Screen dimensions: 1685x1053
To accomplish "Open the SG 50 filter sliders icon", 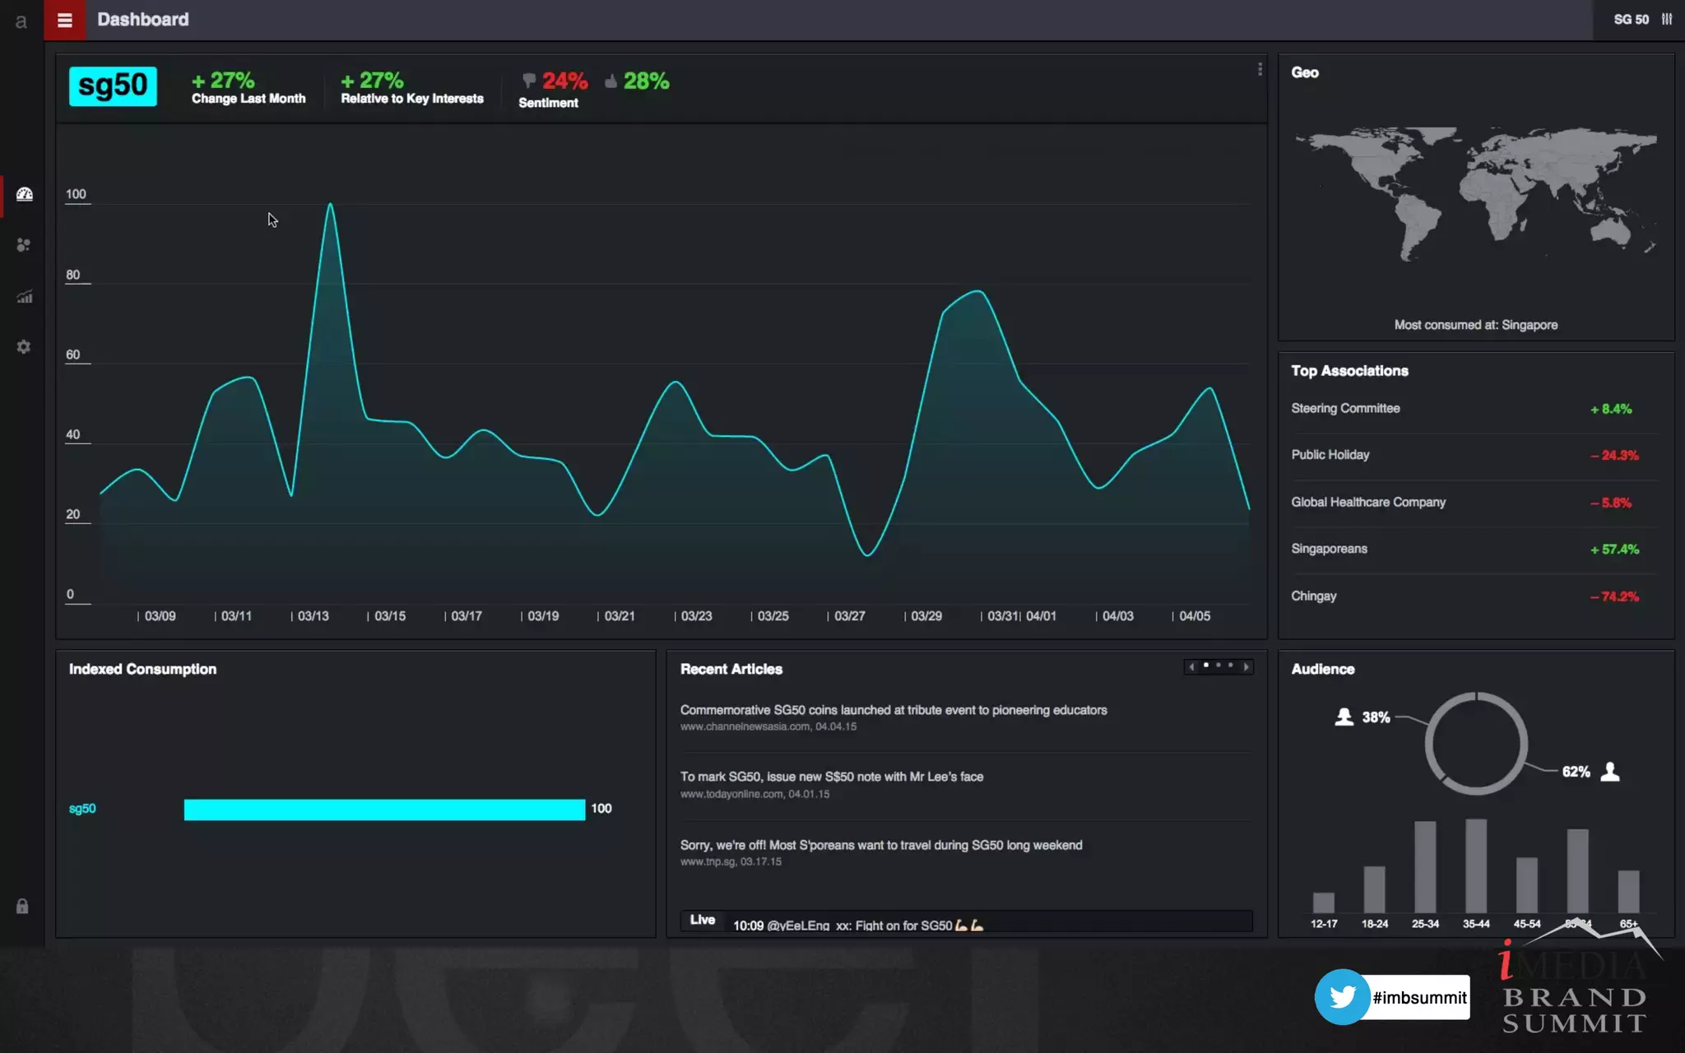I will tap(1666, 19).
